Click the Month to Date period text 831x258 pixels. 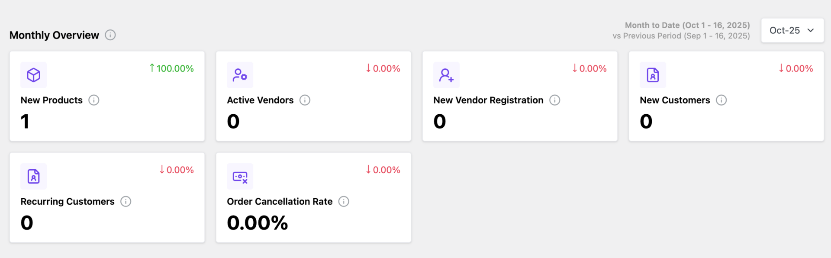coord(687,25)
